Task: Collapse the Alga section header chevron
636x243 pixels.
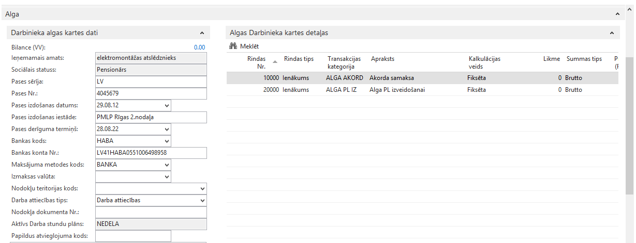Action: click(616, 14)
